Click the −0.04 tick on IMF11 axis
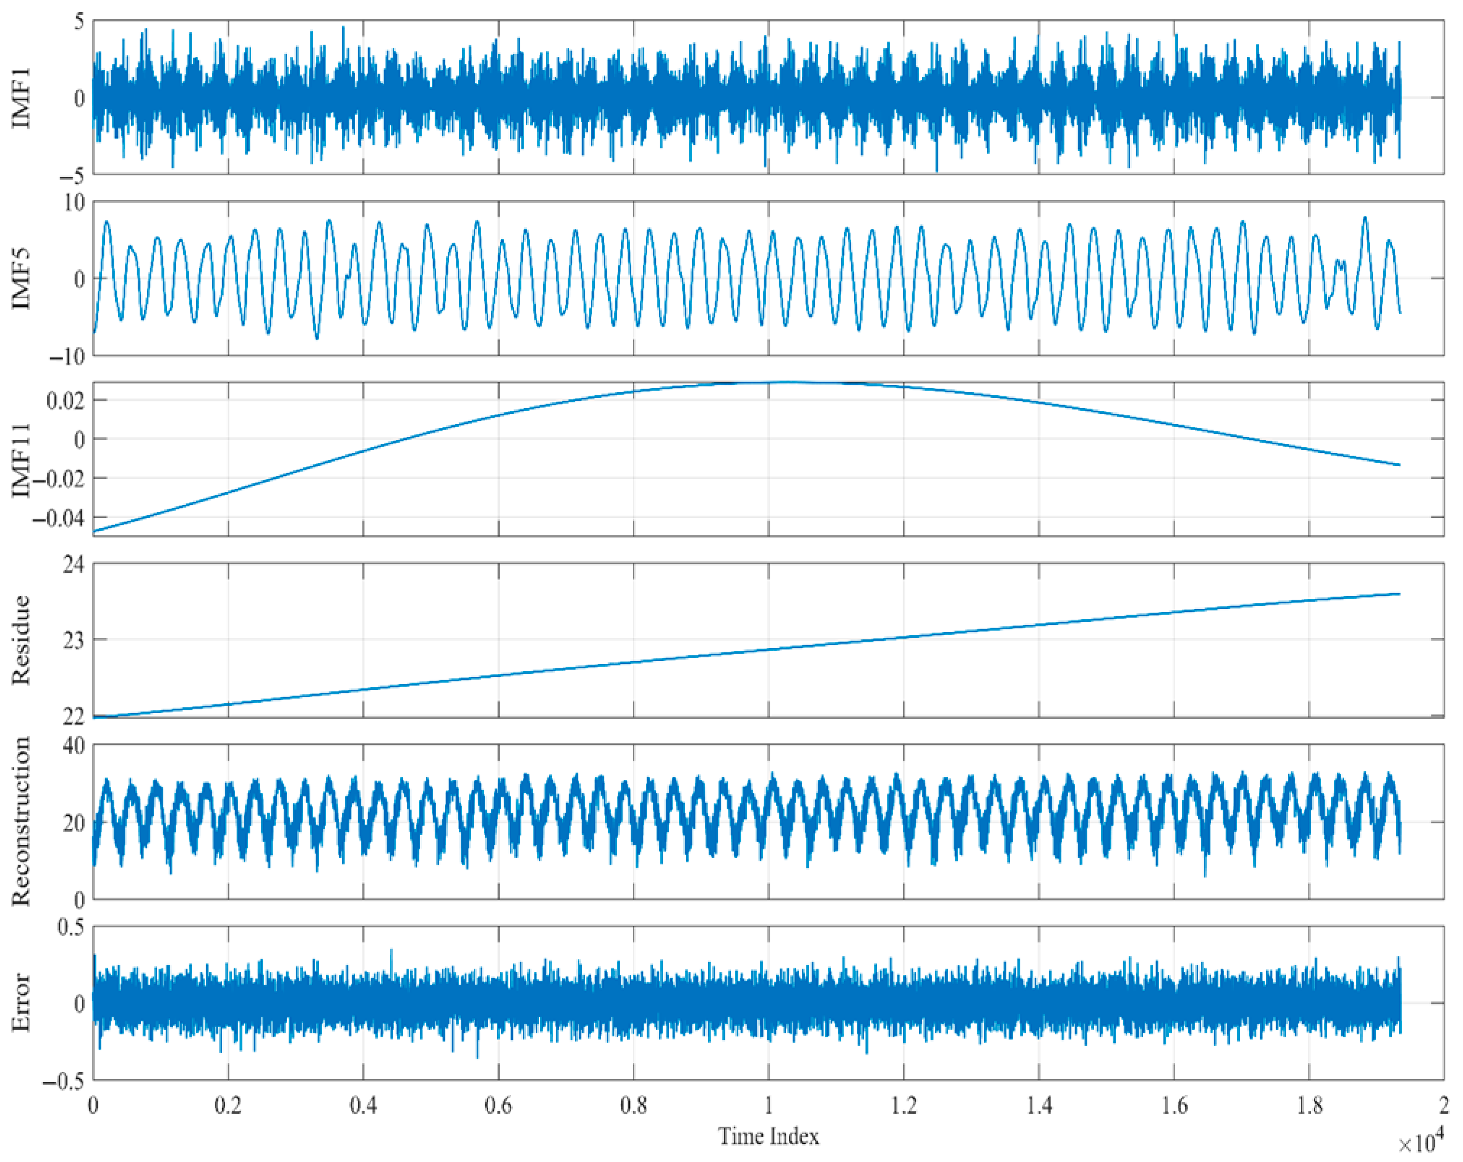The width and height of the screenshot is (1463, 1162). [x=60, y=518]
